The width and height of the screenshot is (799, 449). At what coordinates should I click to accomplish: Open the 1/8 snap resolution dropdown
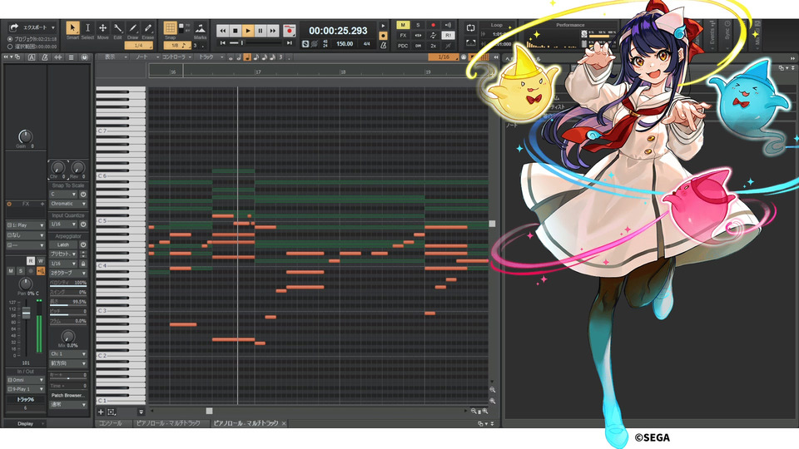coord(177,45)
